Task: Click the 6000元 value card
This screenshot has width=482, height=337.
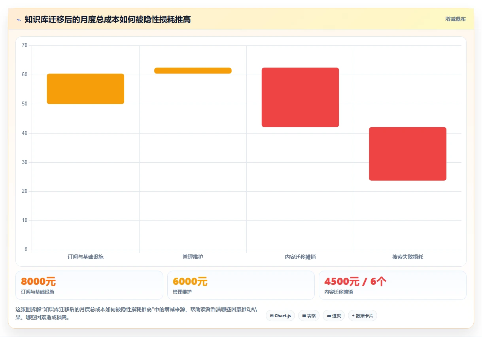Action: point(241,285)
